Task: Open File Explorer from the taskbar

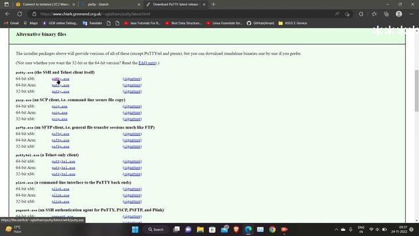Action: (x=200, y=229)
